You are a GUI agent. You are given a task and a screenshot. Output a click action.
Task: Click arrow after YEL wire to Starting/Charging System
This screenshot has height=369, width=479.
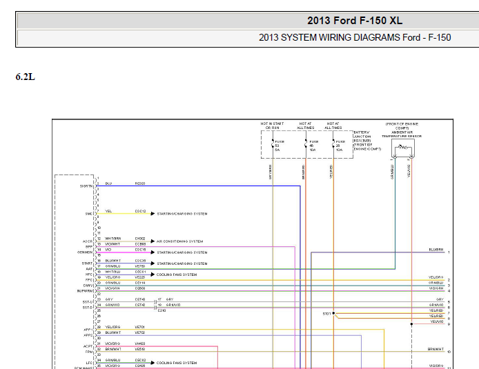(153, 214)
